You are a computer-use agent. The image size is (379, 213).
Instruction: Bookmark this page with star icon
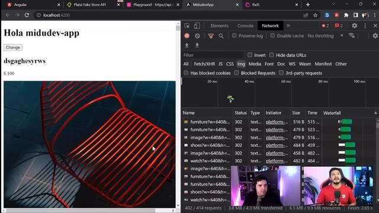click(315, 15)
